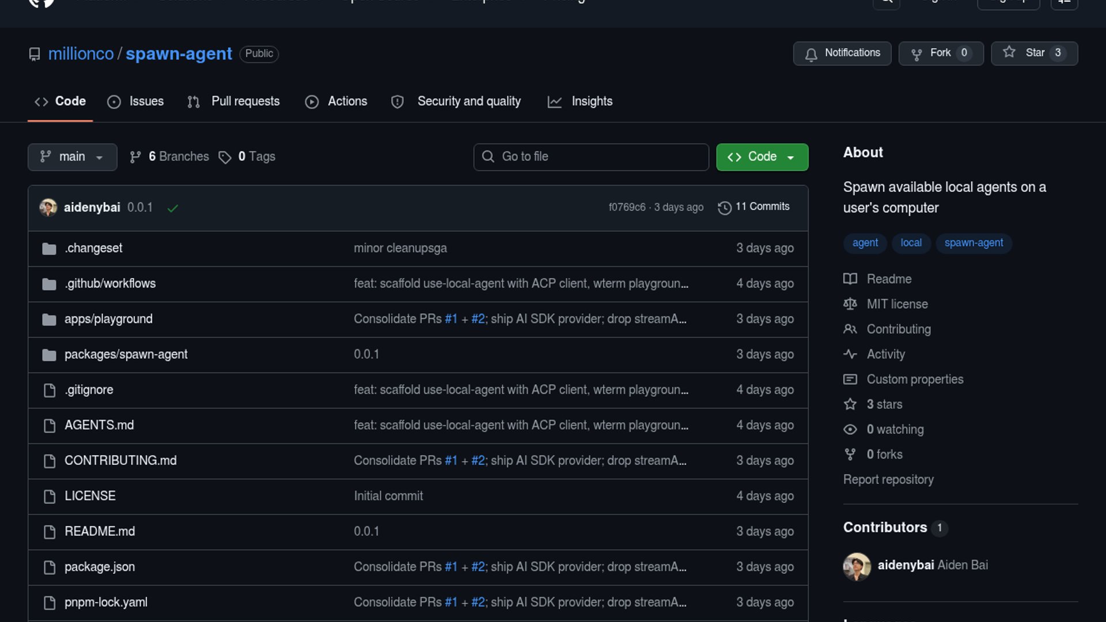Open the README.md file

pos(100,532)
